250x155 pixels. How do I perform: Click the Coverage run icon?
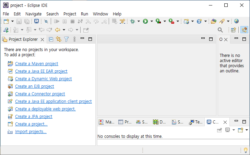(158, 21)
